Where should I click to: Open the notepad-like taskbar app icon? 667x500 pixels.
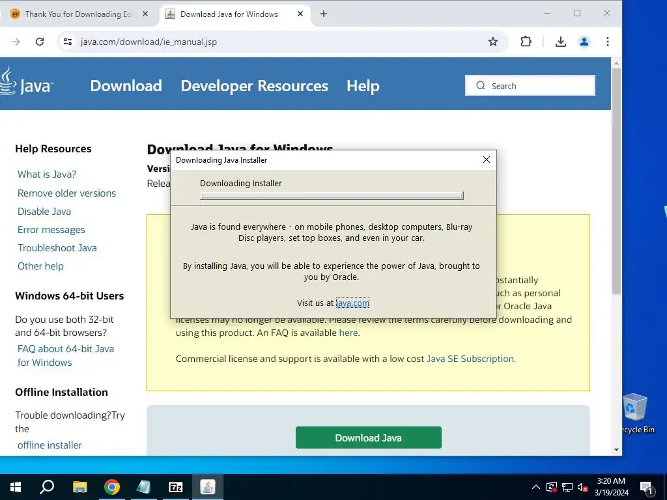[144, 487]
